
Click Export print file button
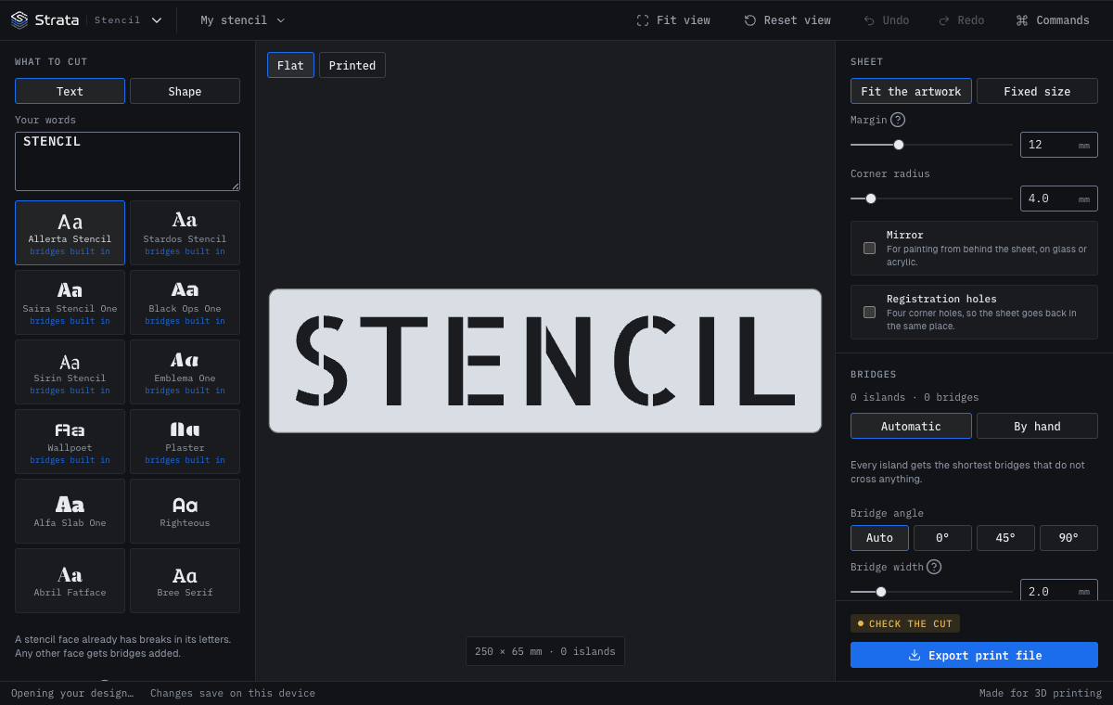pos(974,655)
